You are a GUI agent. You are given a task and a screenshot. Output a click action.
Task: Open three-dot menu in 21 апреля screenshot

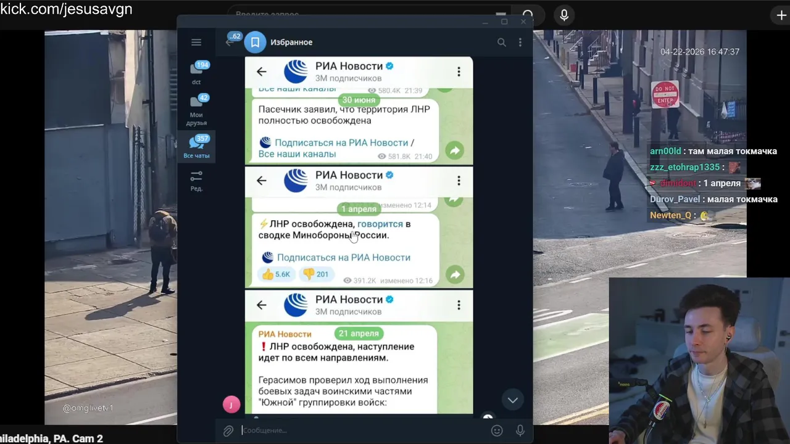[x=459, y=305]
